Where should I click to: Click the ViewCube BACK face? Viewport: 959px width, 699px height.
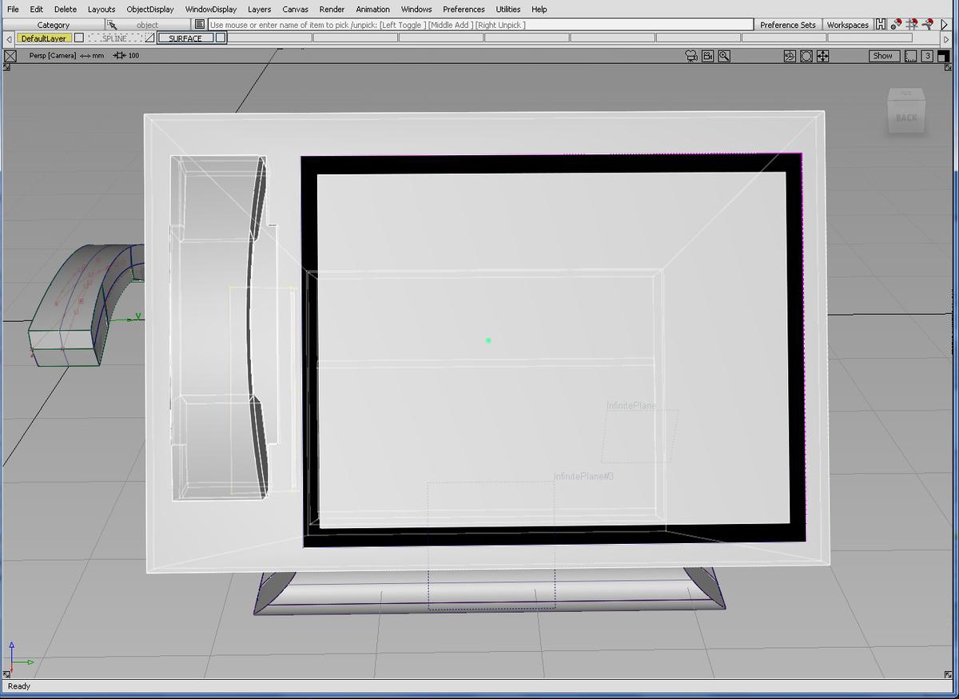pyautogui.click(x=906, y=117)
